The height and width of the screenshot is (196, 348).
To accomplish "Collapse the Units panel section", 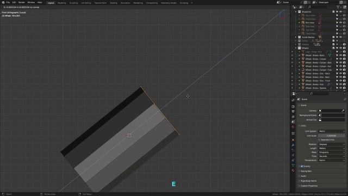I will click(x=300, y=126).
